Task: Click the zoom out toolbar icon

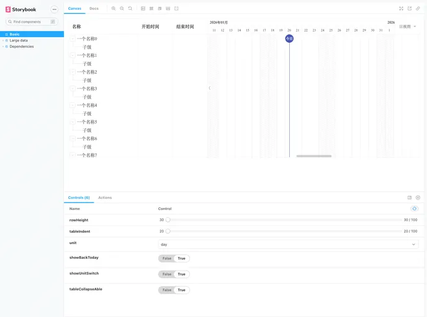Action: 122,9
